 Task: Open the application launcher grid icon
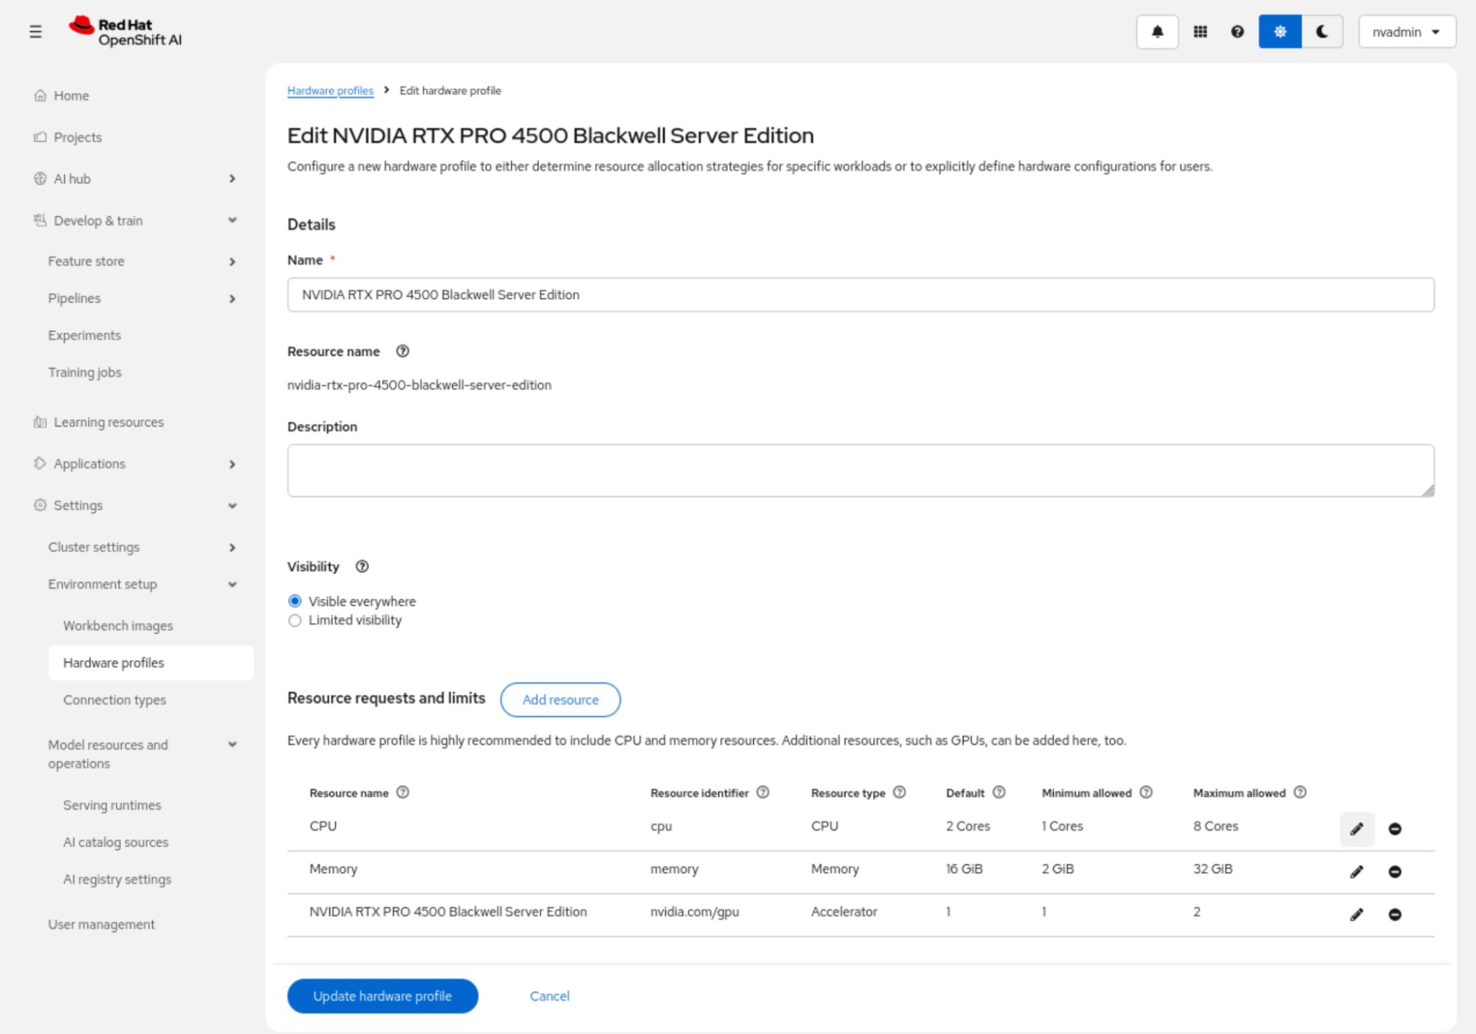point(1200,32)
